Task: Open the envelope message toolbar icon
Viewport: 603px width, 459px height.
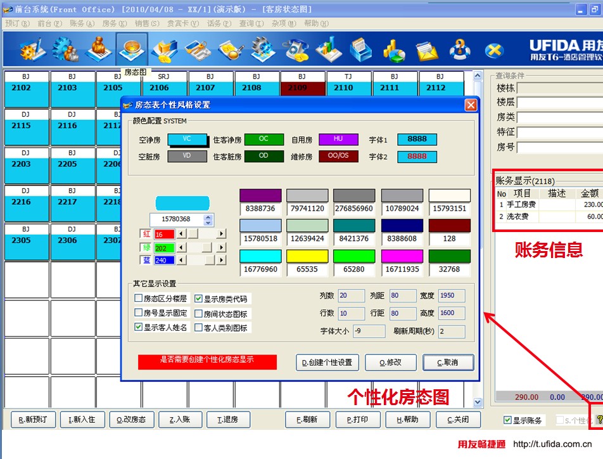Action: 427,49
